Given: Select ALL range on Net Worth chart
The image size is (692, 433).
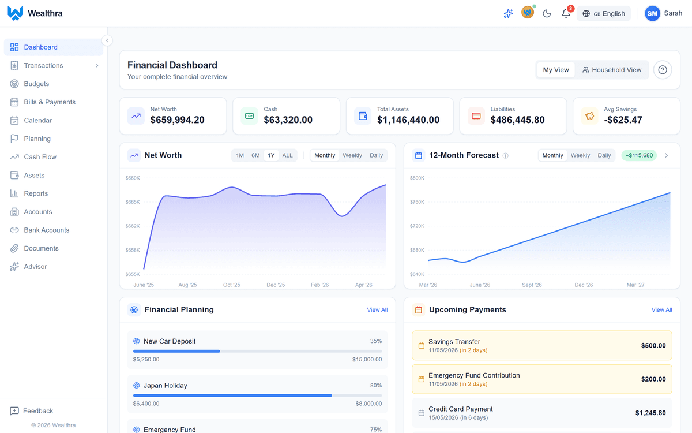Looking at the screenshot, I should [287, 155].
